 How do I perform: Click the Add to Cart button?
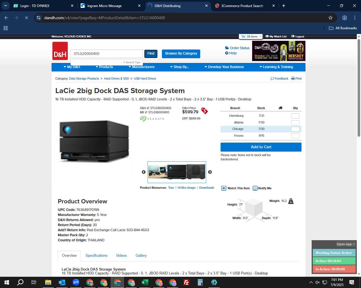point(261,147)
